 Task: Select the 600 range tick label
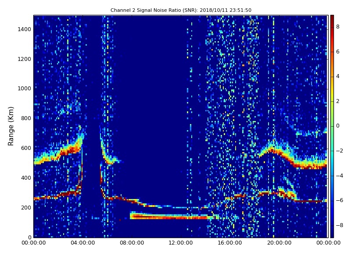point(26,148)
